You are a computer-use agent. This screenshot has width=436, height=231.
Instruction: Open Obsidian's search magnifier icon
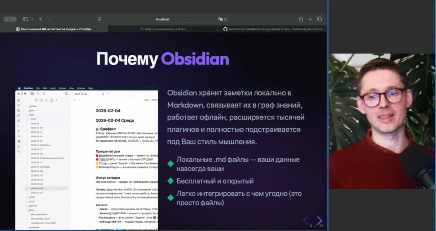pos(38,94)
